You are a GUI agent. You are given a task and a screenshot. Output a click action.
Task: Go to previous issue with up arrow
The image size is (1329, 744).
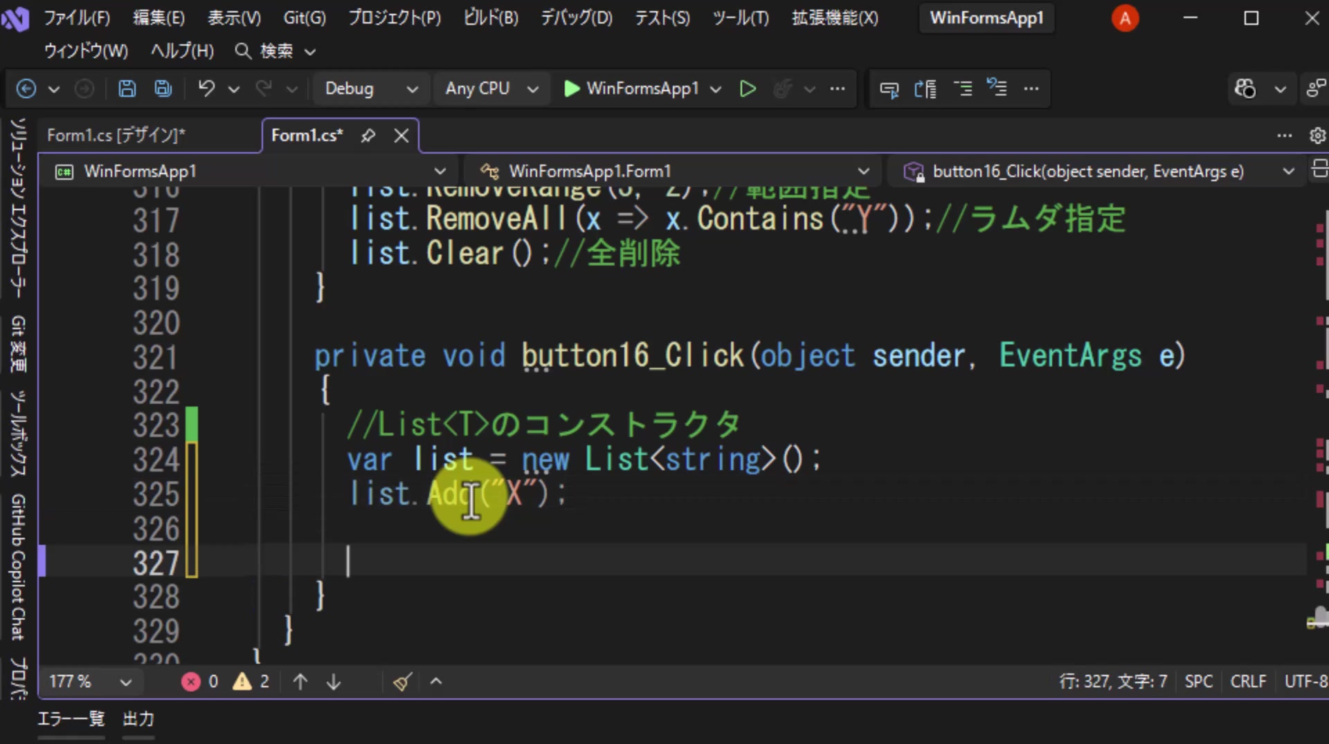(300, 682)
